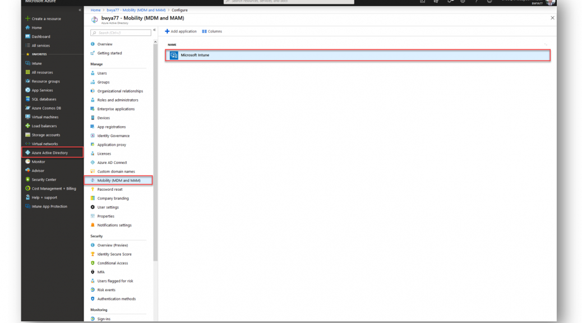The image size is (582, 323).
Task: Open All services in the sidebar
Action: pos(40,45)
